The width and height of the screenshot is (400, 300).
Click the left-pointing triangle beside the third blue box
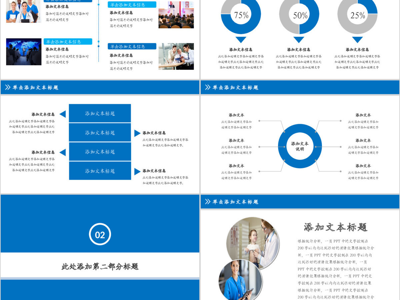click(63, 152)
